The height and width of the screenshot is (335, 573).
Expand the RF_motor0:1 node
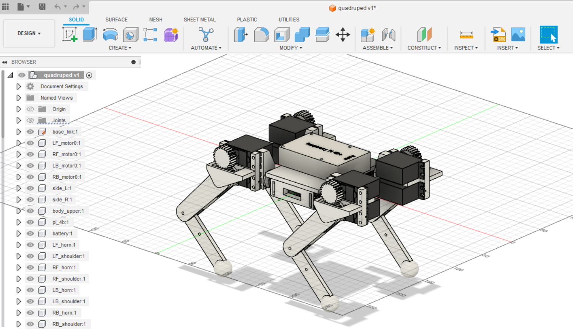19,154
